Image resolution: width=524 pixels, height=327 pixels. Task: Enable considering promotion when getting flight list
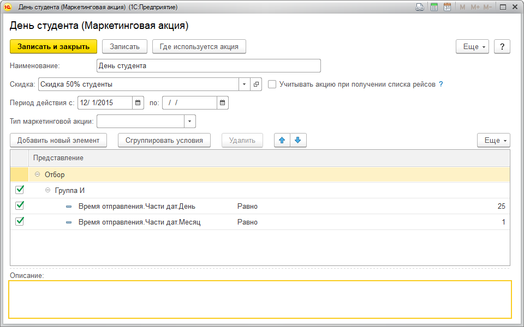click(x=272, y=84)
